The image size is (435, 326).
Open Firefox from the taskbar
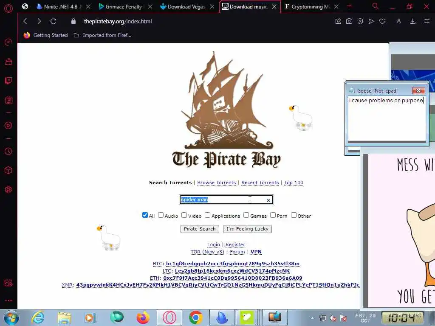143,318
